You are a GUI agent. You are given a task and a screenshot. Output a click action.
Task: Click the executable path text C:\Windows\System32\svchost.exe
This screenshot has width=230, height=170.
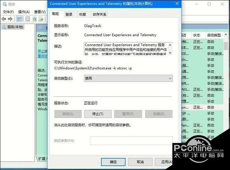(x=83, y=68)
